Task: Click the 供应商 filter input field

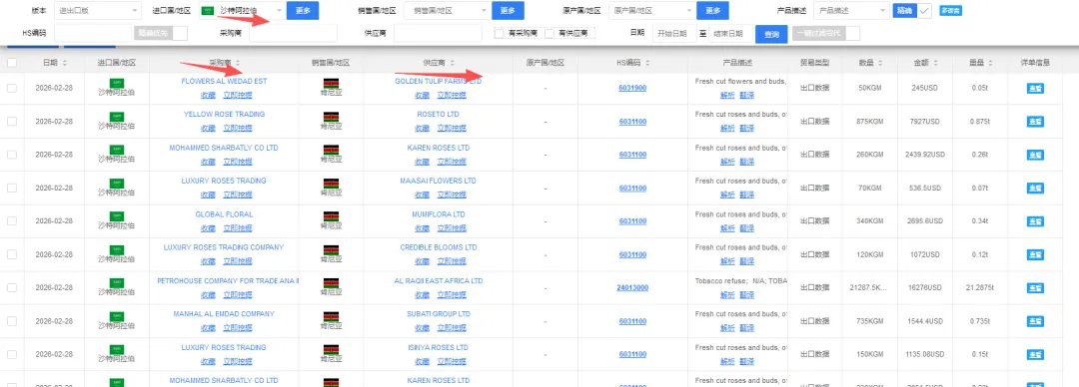Action: click(x=438, y=33)
